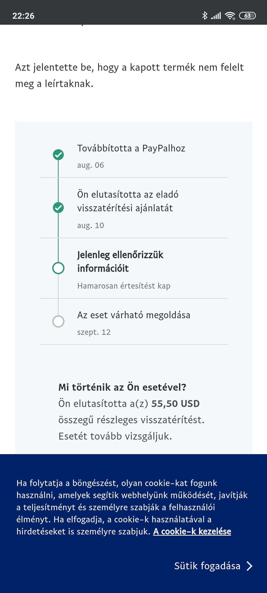Select the grey circle for Az eset várható megoldása
The width and height of the screenshot is (267, 593).
tap(58, 321)
